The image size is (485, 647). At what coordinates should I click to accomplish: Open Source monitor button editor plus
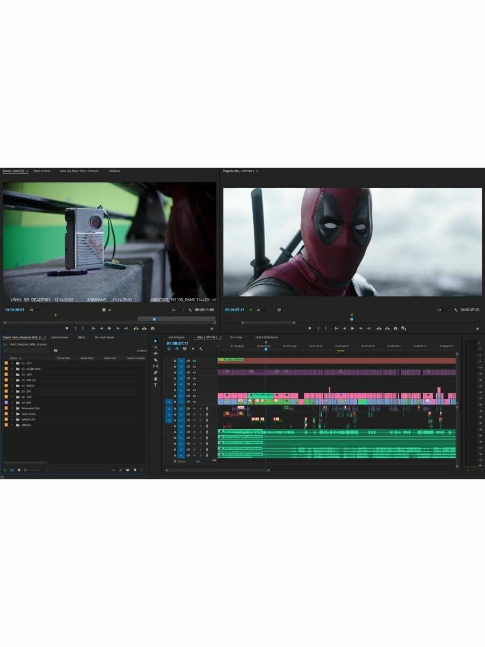[212, 328]
